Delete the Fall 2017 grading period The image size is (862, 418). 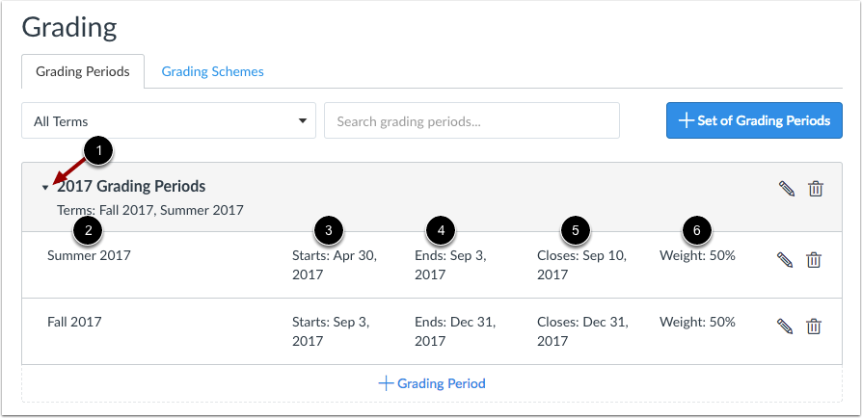click(813, 327)
